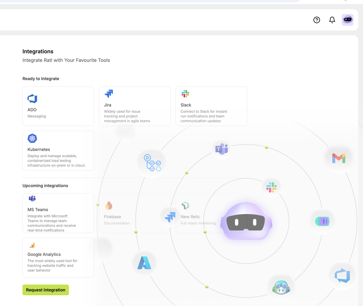Click the "Documentation" text under Firebase
The width and height of the screenshot is (363, 306).
tap(117, 223)
